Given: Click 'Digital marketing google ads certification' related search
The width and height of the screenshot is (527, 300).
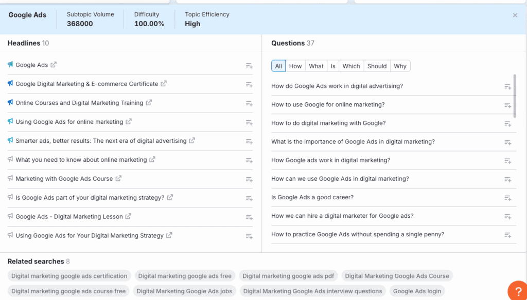Looking at the screenshot, I should (x=69, y=276).
